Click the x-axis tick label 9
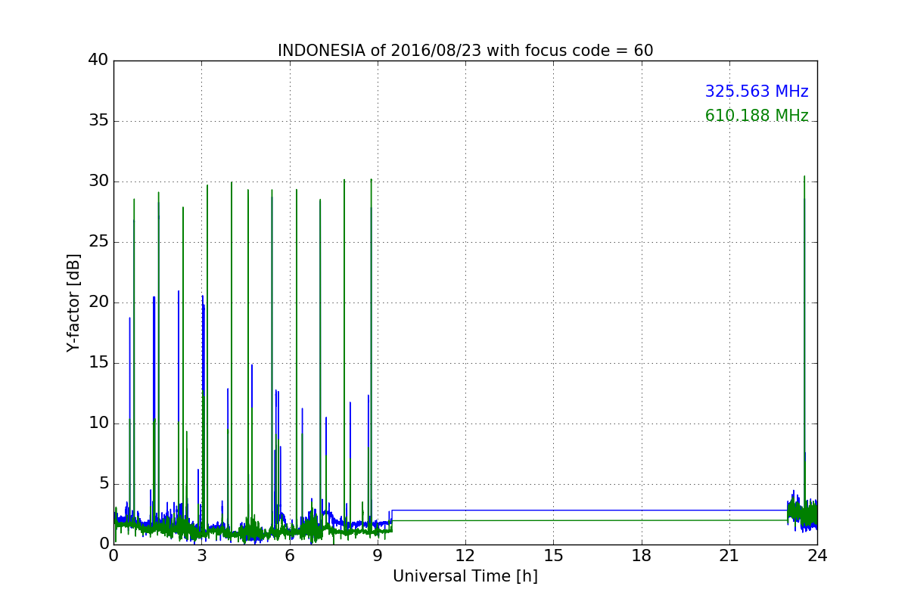The height and width of the screenshot is (605, 908). click(x=378, y=556)
